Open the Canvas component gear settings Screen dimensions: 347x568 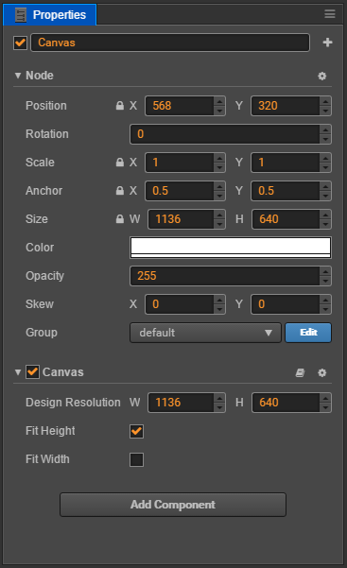(x=322, y=372)
